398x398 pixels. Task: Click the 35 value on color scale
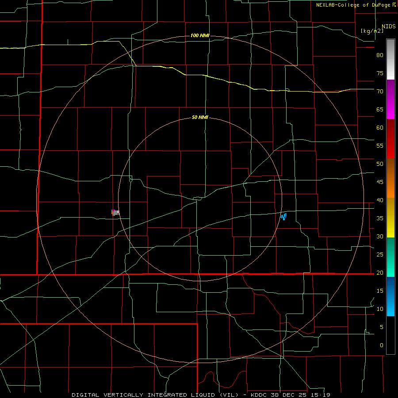tap(380, 218)
